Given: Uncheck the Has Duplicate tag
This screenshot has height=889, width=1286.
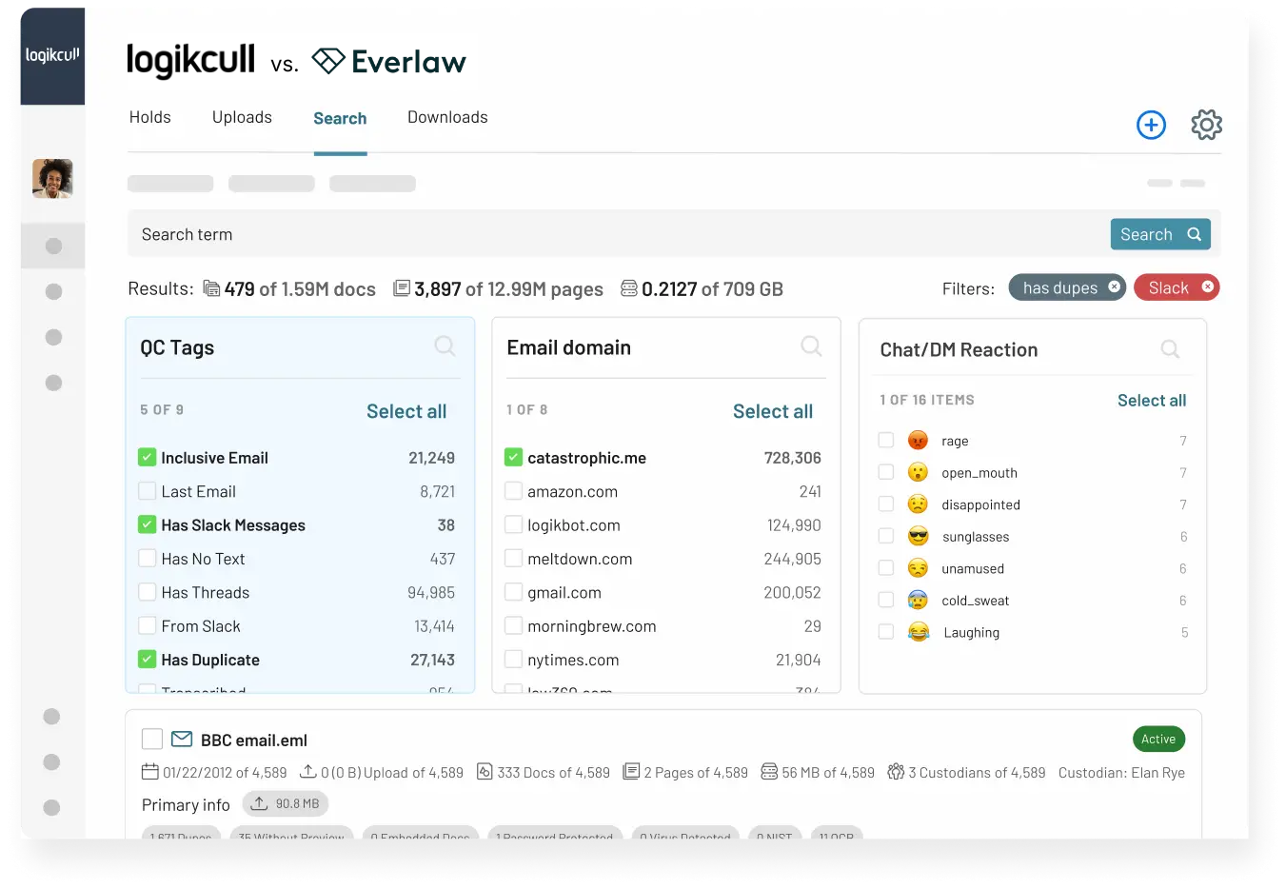Looking at the screenshot, I should point(147,659).
